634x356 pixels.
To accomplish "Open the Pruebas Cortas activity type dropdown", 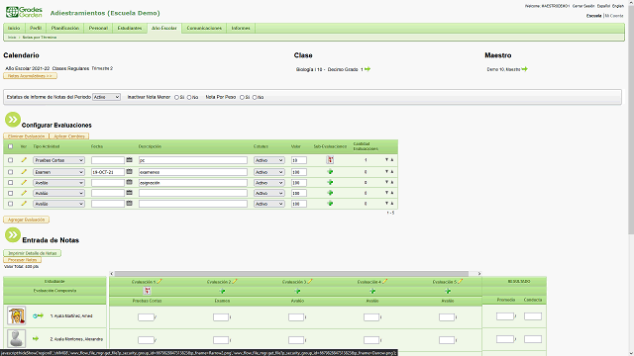I will point(58,160).
